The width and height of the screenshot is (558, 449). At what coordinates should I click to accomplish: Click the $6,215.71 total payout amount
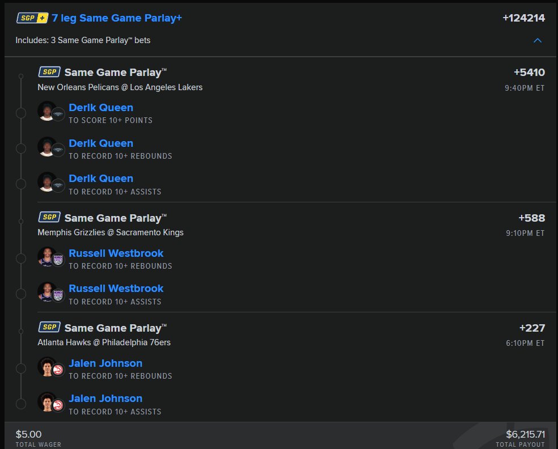[x=525, y=434]
